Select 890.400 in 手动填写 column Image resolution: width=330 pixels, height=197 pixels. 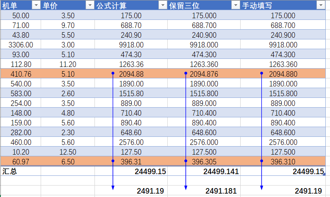[283, 123]
